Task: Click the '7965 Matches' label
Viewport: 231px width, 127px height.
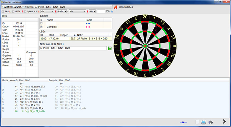Action: pos(126,7)
